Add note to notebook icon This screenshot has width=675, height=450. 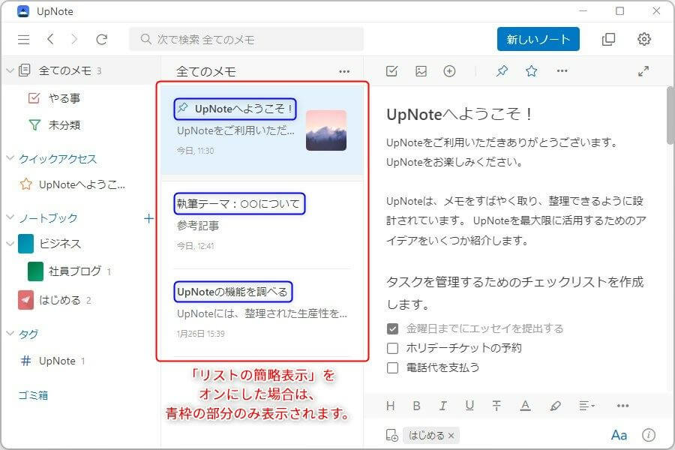[x=391, y=435]
